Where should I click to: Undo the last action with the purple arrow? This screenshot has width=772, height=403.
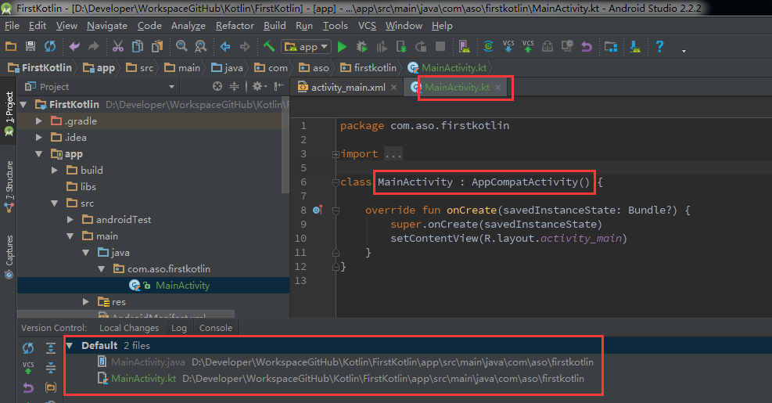coord(74,47)
